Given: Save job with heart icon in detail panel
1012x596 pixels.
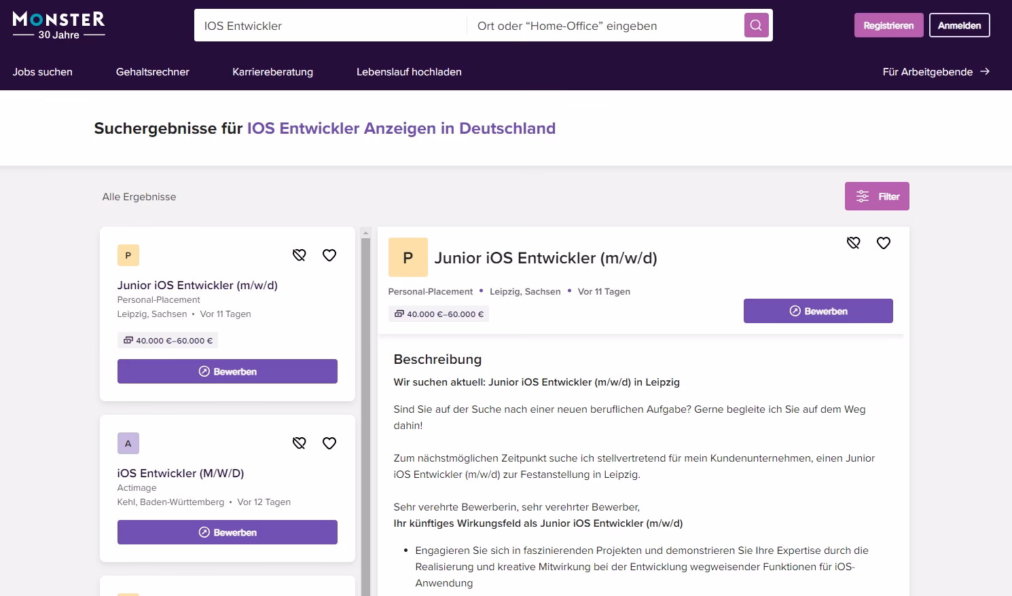Looking at the screenshot, I should (884, 243).
